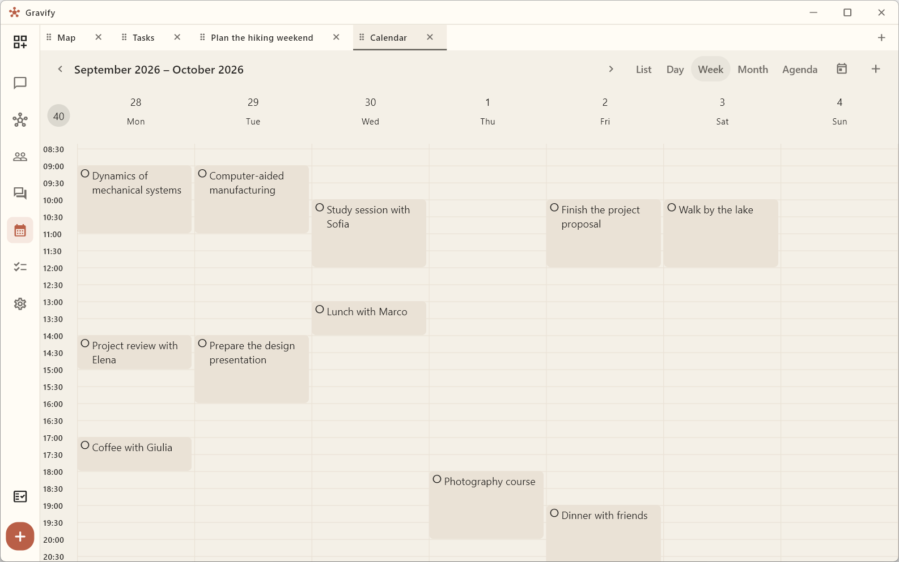Switch to the Tasks tab

click(143, 38)
